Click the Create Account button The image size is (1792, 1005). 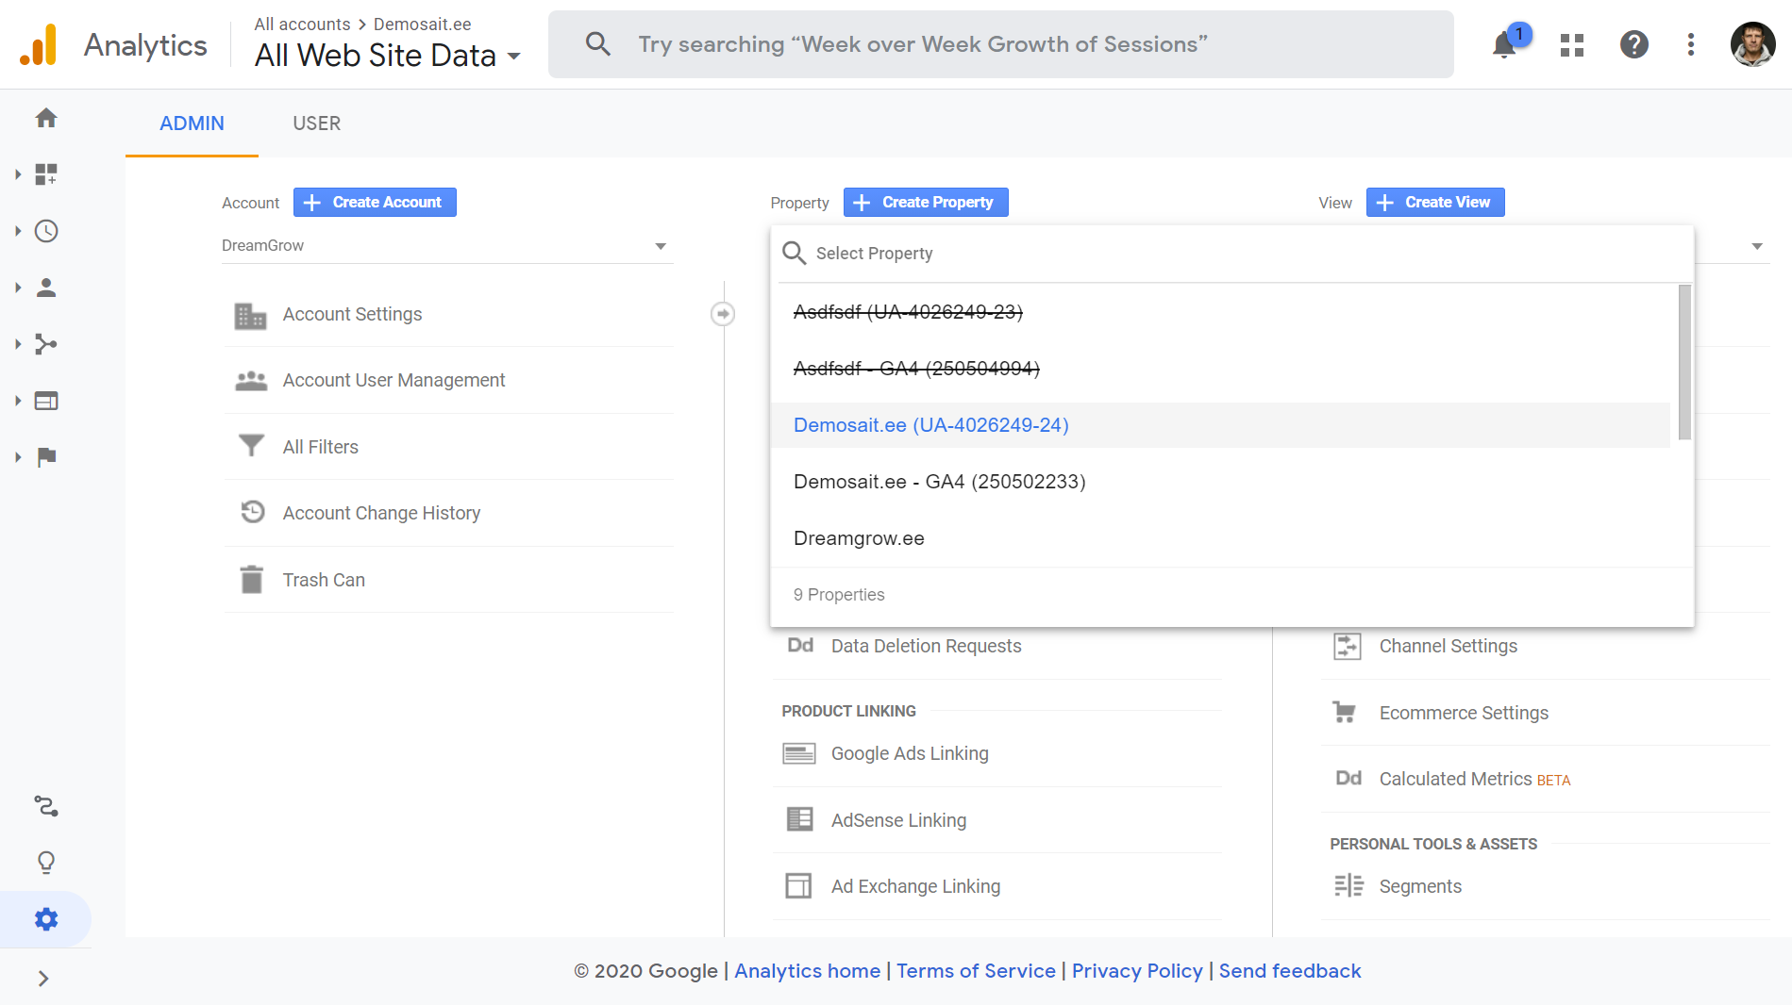(375, 203)
